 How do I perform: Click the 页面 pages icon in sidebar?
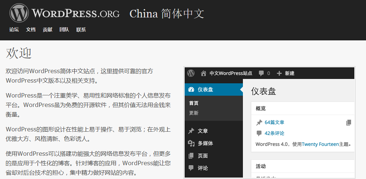191,156
